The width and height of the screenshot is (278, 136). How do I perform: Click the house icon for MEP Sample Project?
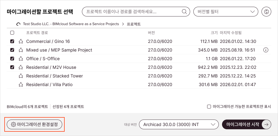pos(21,50)
